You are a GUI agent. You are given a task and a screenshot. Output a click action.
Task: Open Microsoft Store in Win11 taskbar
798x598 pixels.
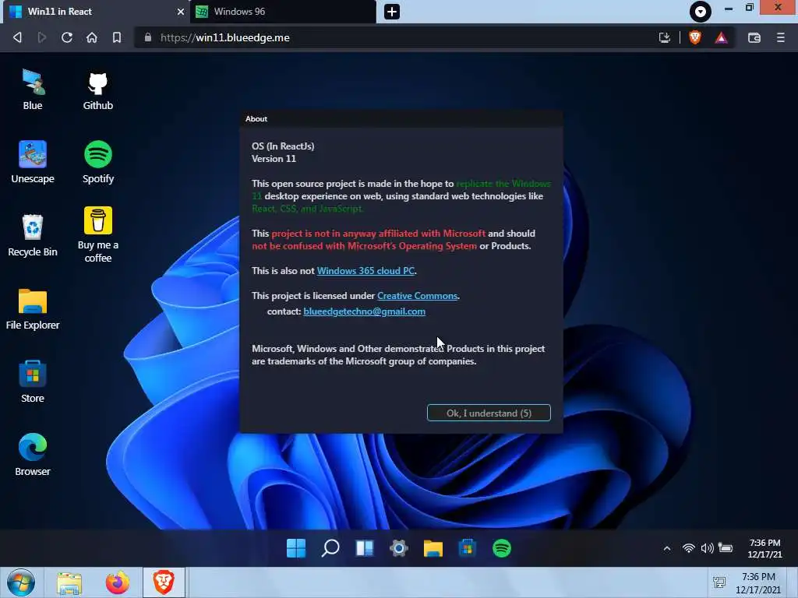point(468,548)
